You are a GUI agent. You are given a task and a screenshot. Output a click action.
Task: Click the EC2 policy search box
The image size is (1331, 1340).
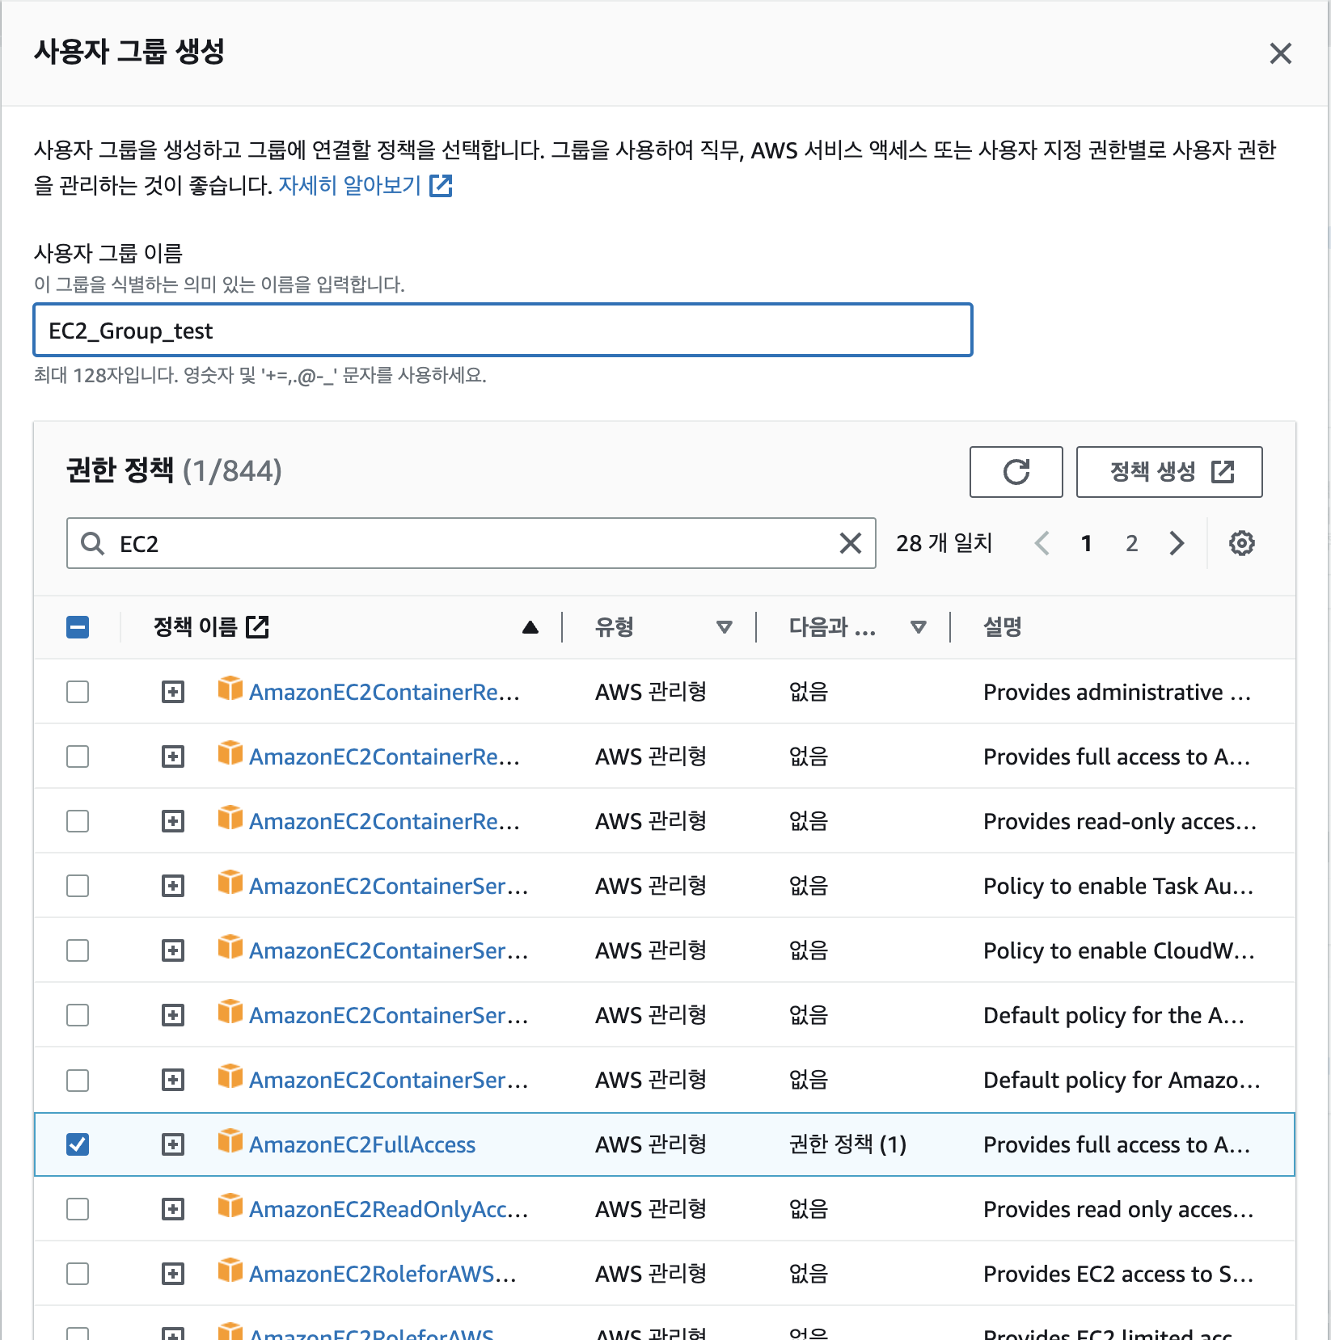(471, 543)
